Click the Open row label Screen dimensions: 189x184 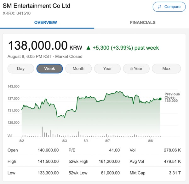point(13,150)
